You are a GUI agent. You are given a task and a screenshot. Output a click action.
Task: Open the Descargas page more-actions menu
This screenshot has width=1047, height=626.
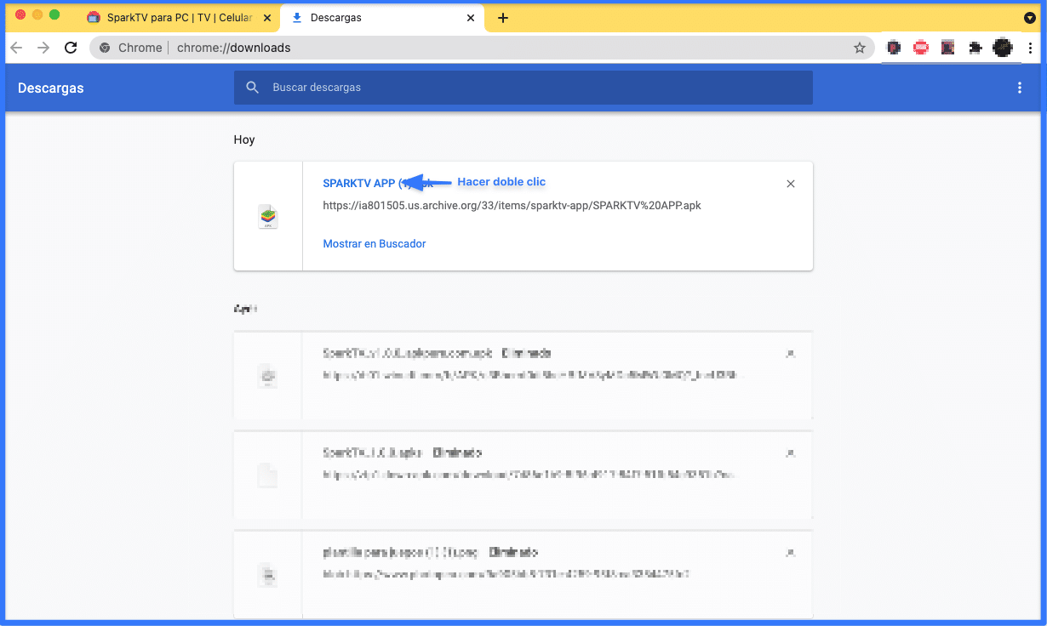[x=1020, y=88]
